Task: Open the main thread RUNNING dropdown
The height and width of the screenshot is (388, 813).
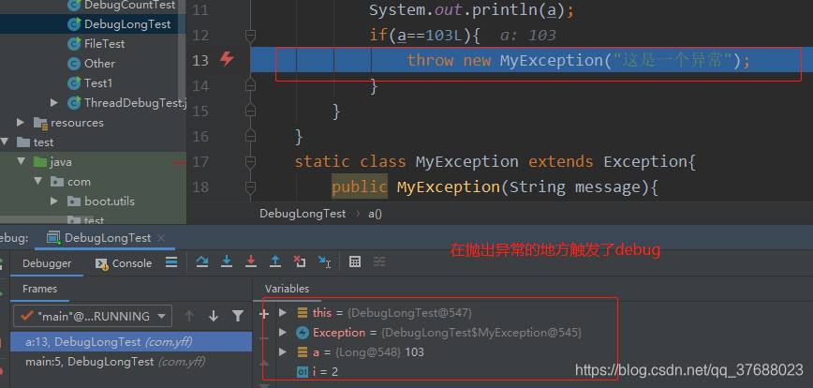Action: pyautogui.click(x=93, y=316)
